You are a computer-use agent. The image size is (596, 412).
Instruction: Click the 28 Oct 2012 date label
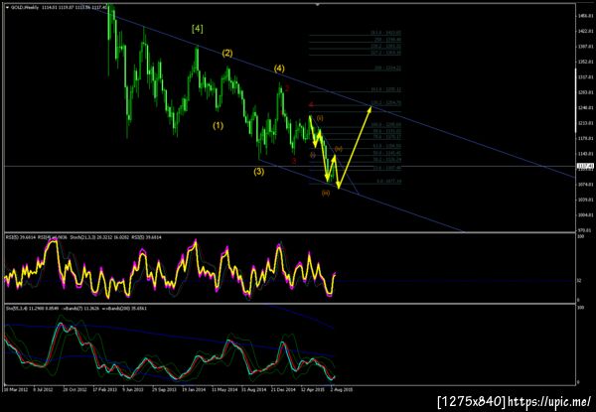pos(74,389)
